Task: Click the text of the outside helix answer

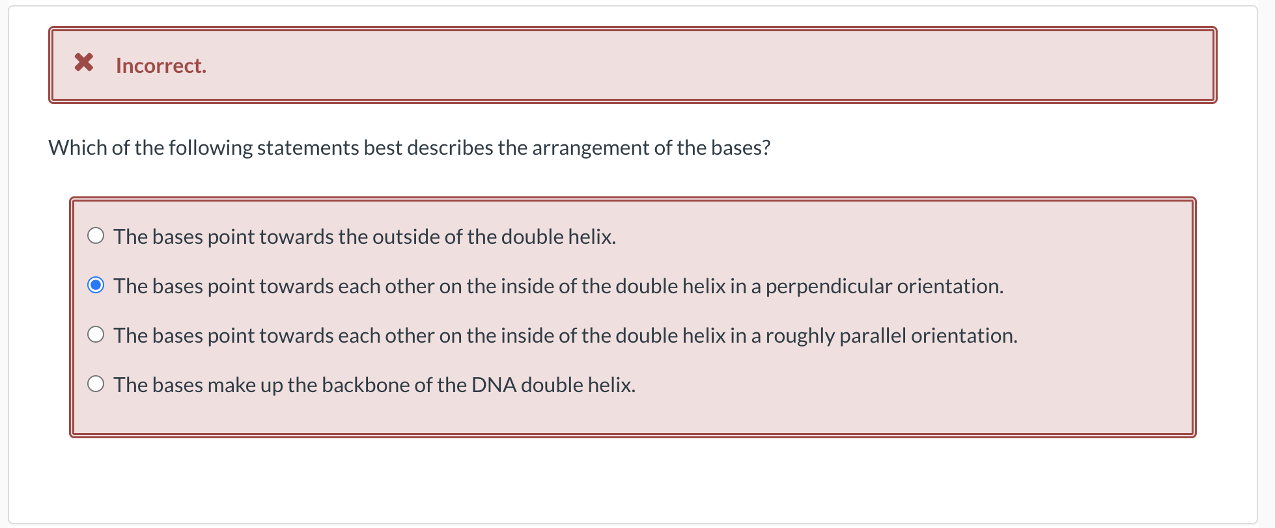Action: pos(364,236)
